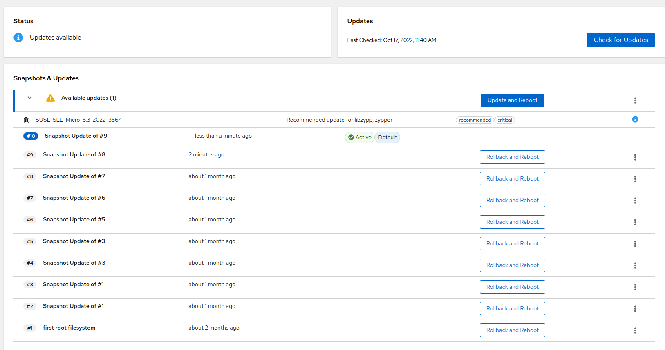Screen dimensions: 665x350
Task: Click 'Available updates (1)' label
Action: click(89, 98)
